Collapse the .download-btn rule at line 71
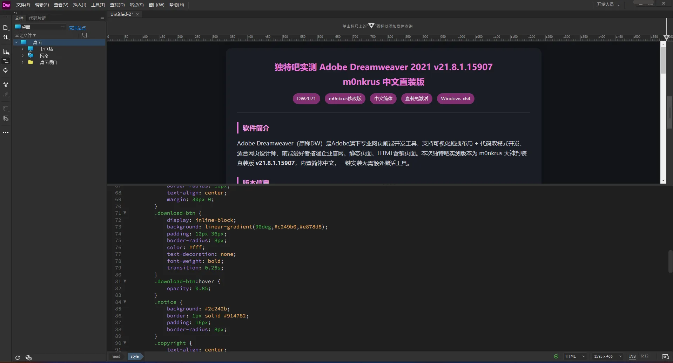Screen dimensions: 673x363 125,213
